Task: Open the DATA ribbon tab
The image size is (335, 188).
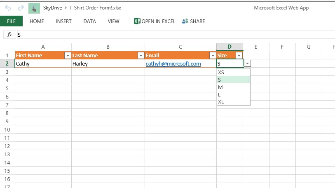Action: point(89,21)
